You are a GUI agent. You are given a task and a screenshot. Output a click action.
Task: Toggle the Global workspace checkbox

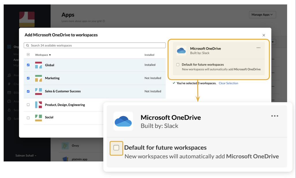[28, 65]
